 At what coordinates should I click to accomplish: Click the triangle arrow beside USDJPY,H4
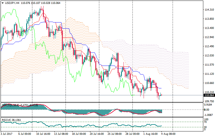3,3
